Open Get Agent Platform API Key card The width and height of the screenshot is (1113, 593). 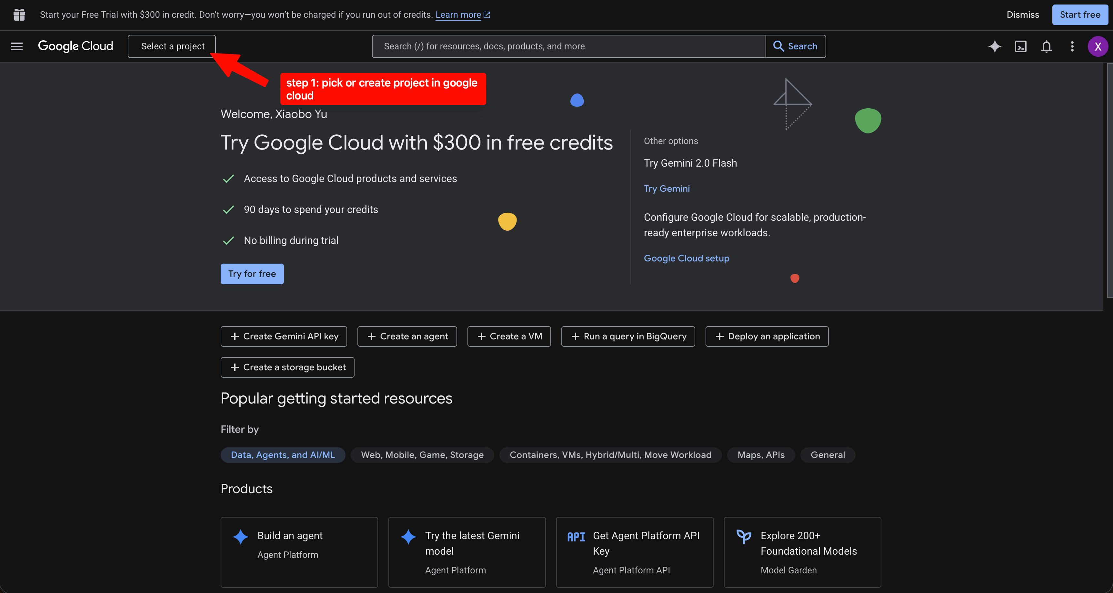click(635, 552)
